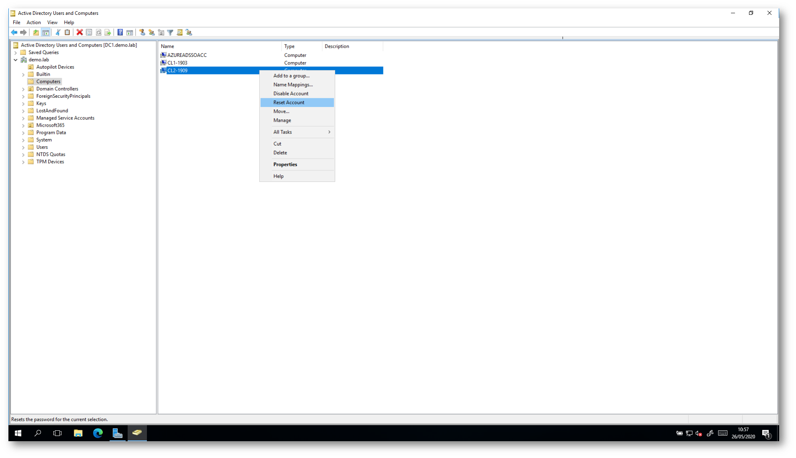Open the View menu

pyautogui.click(x=52, y=22)
